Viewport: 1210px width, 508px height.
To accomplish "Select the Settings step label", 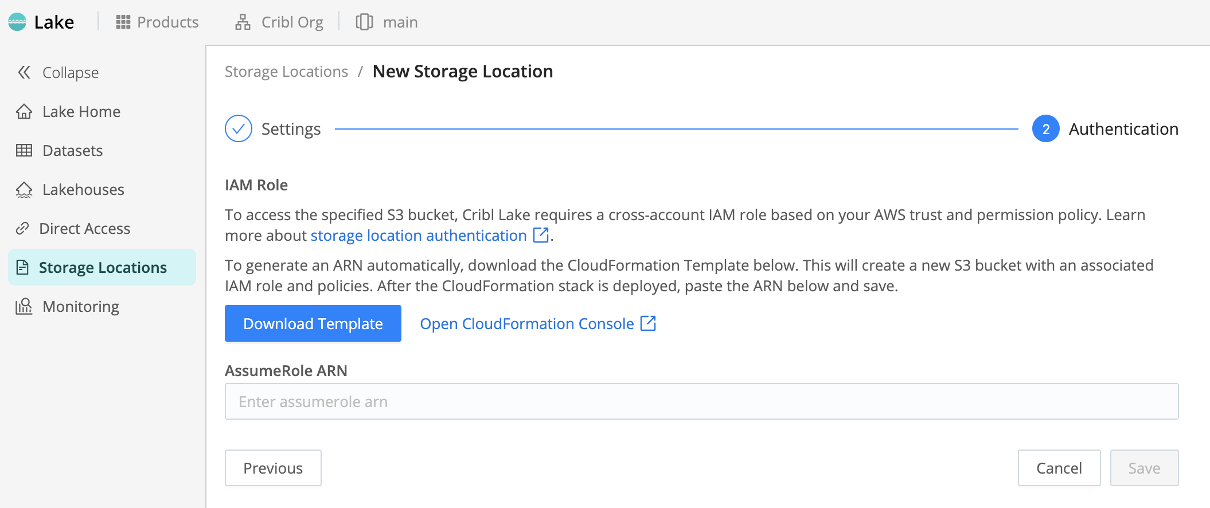I will (x=291, y=128).
